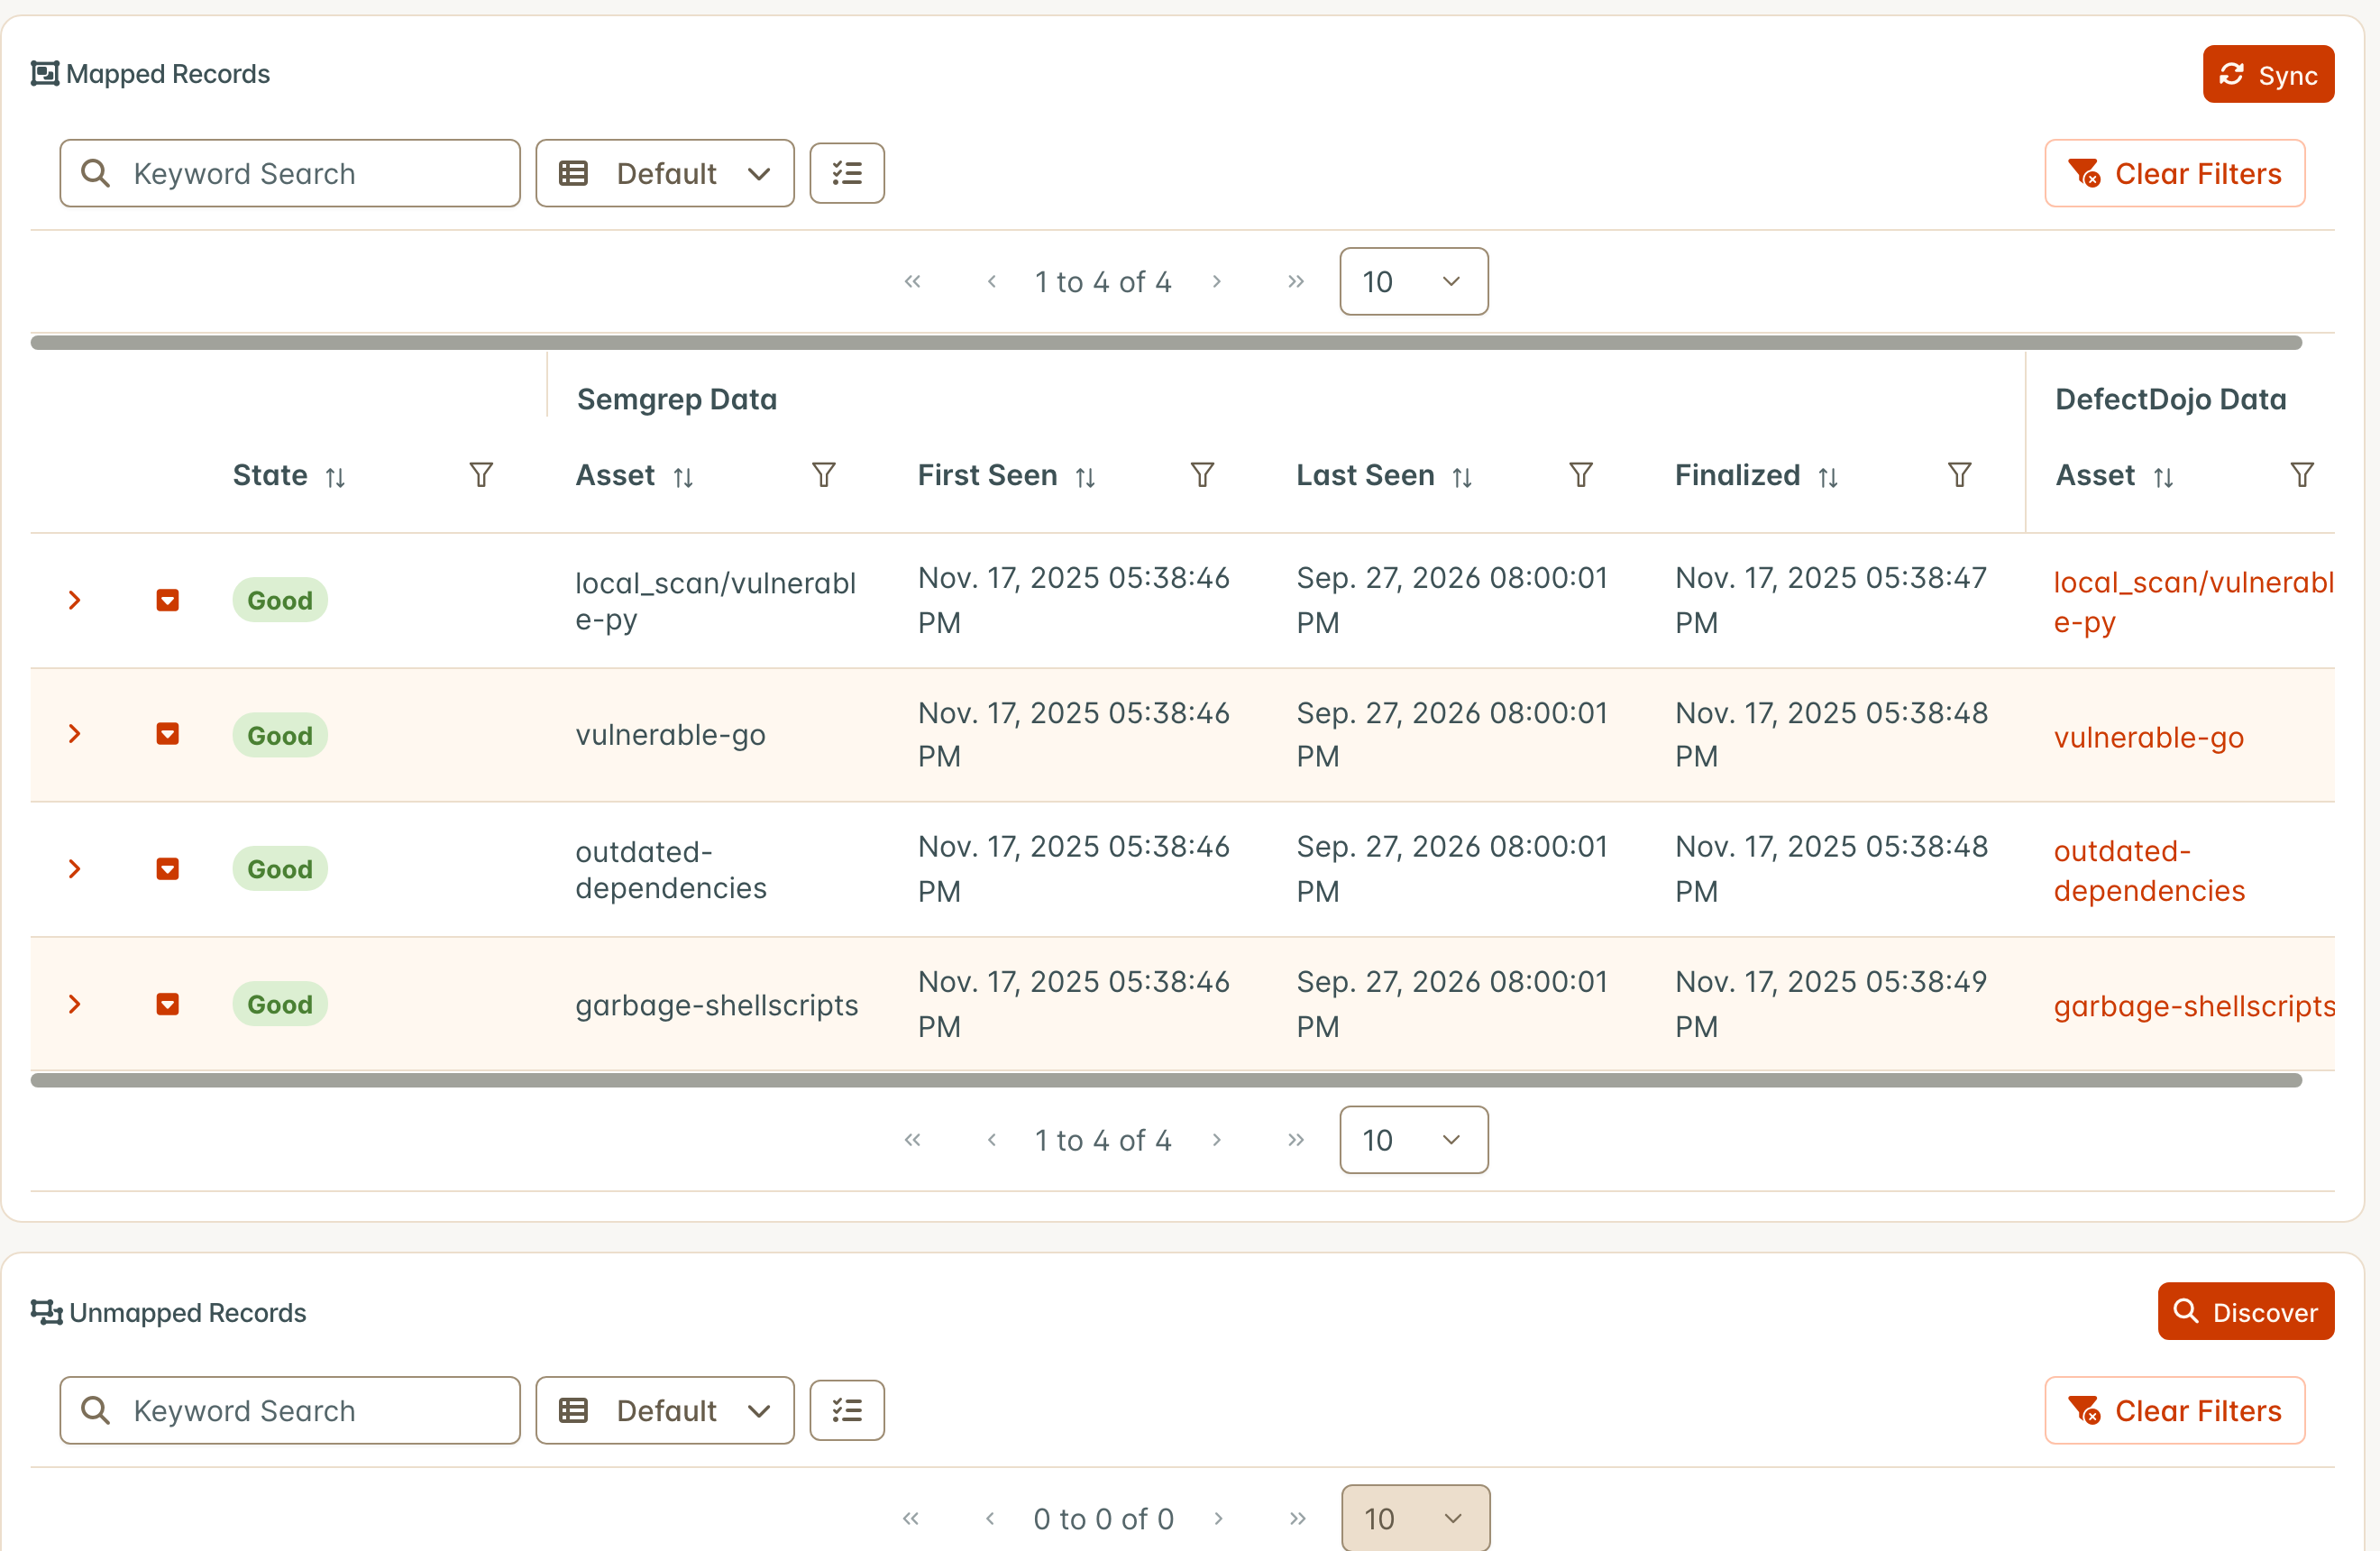Go to the first page in top pagination
Image resolution: width=2380 pixels, height=1551 pixels.
coord(912,281)
